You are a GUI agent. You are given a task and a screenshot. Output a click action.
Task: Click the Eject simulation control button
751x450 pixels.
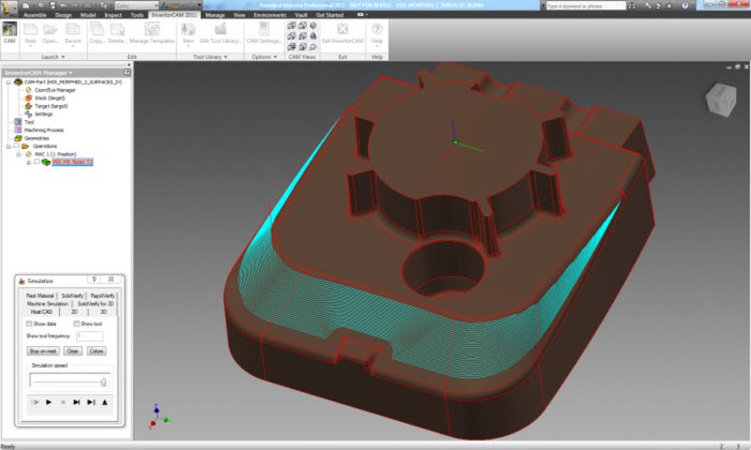click(105, 401)
